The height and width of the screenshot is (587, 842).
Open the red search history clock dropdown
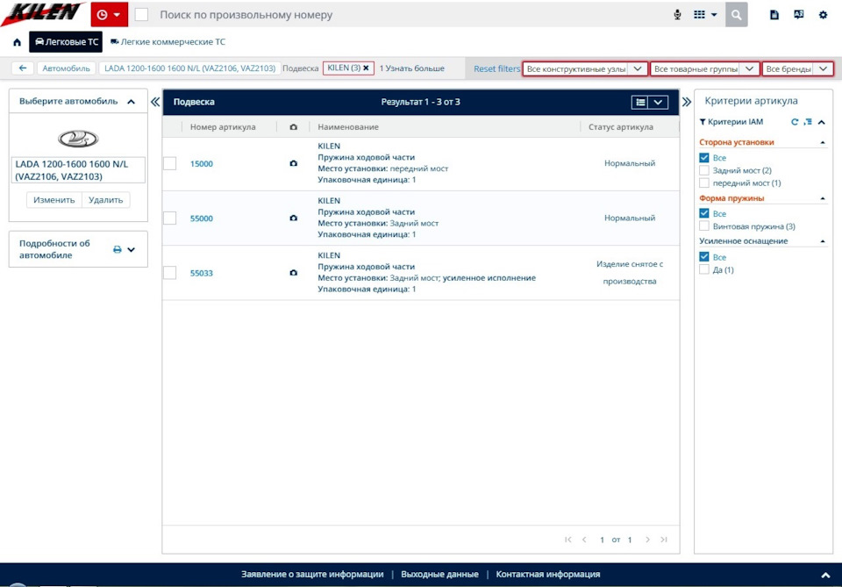[109, 15]
